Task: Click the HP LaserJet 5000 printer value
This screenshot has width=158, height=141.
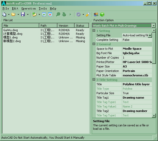Action: point(137,62)
